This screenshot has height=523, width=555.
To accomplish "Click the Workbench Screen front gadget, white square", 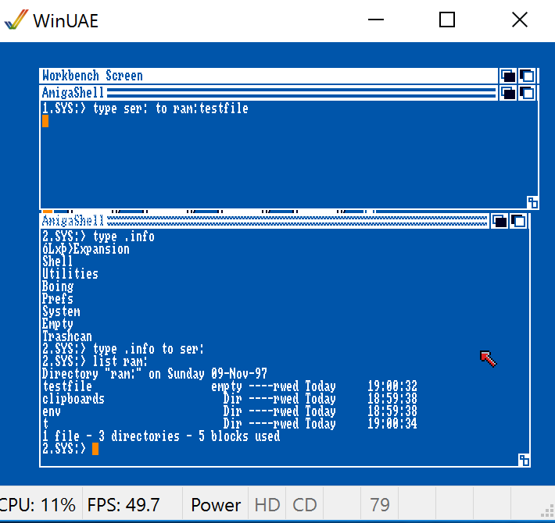I will [527, 76].
